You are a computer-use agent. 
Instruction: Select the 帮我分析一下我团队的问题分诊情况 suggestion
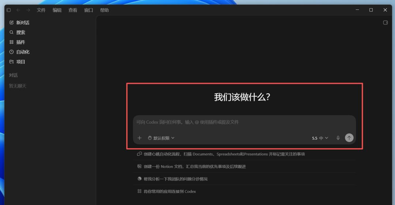pos(244,179)
